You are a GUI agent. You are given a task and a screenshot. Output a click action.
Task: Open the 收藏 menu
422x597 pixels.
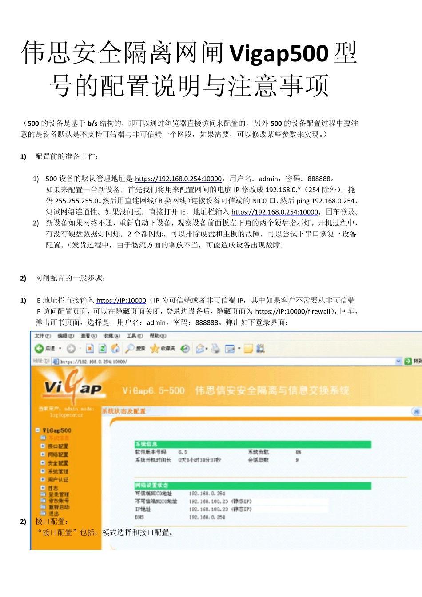pyautogui.click(x=111, y=336)
